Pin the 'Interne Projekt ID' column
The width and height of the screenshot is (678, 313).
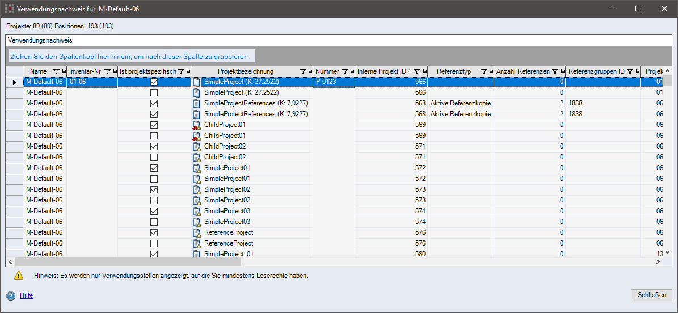[424, 71]
